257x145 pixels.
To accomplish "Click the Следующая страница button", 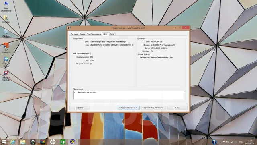I will coord(128,108).
